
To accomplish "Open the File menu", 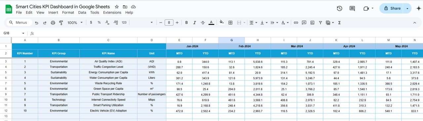I will click(19, 12).
